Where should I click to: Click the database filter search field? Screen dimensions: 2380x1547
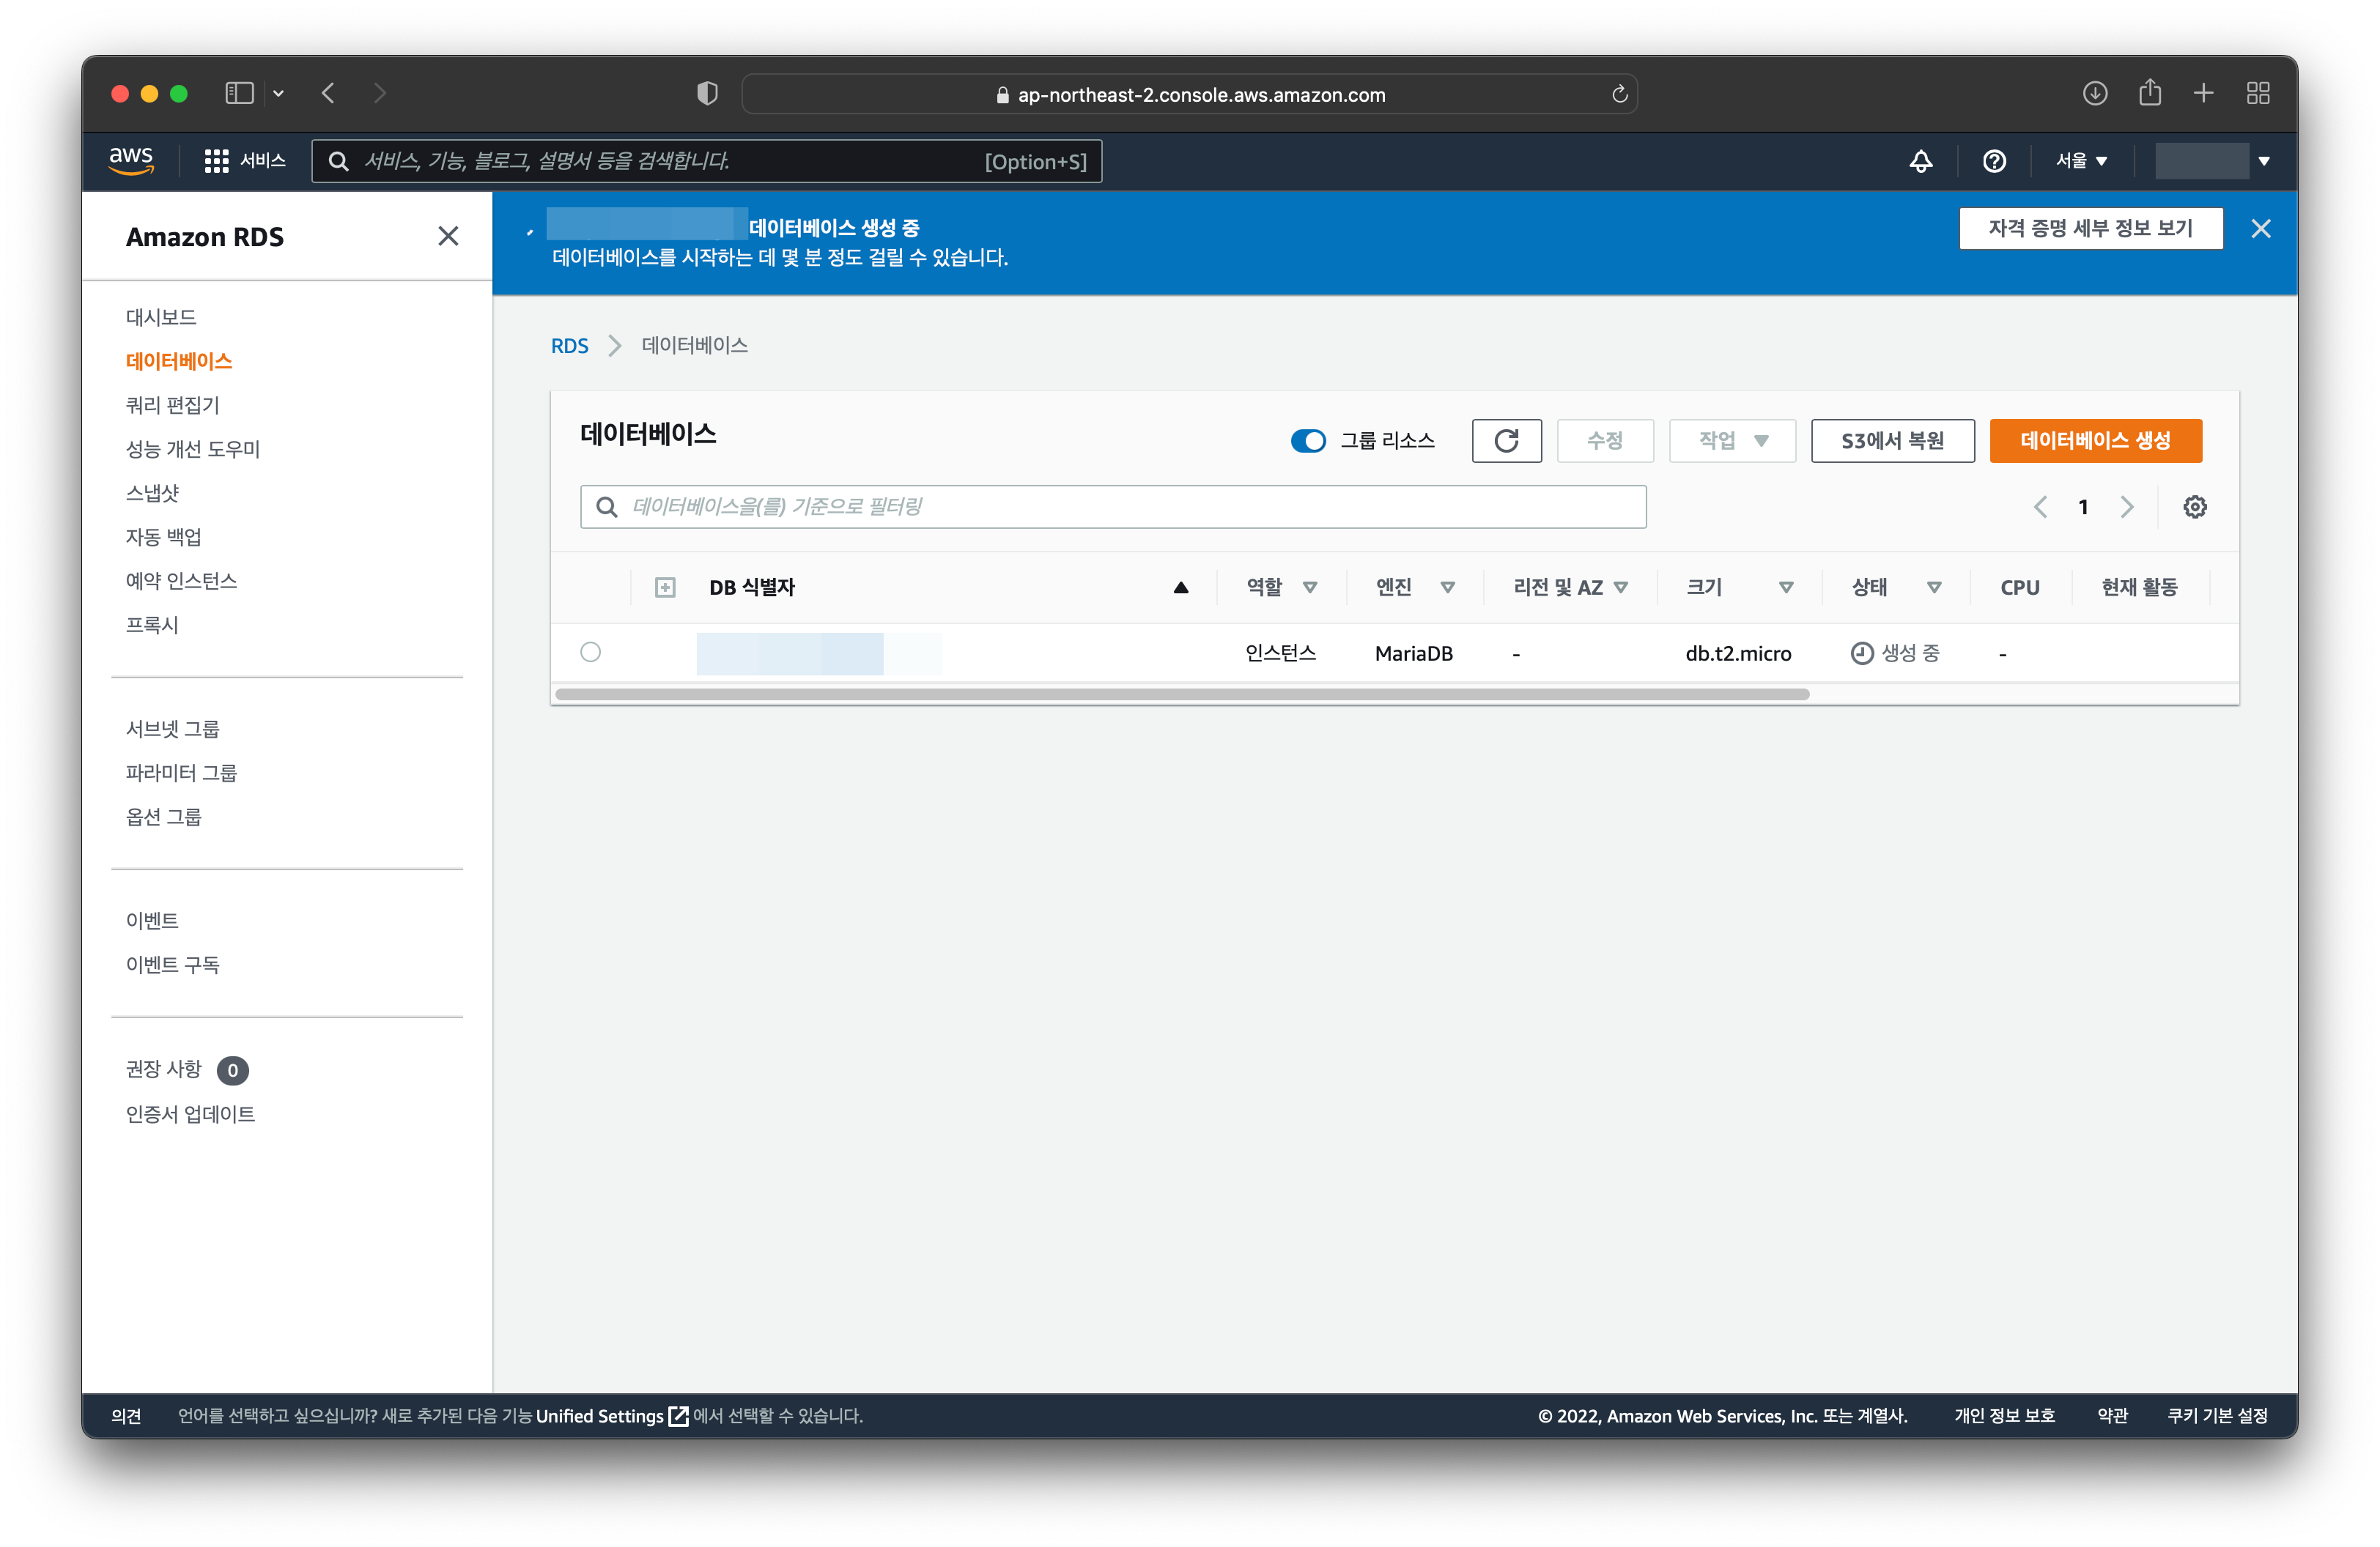point(1113,507)
